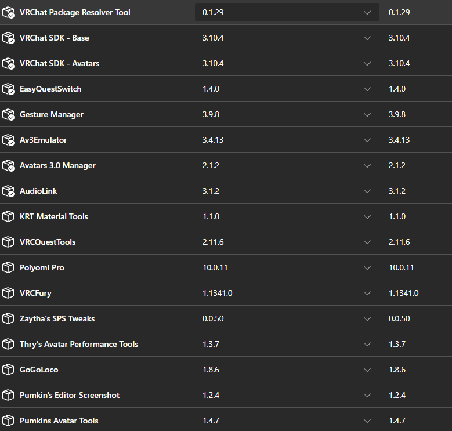Click the KRT Material Tools package icon
Image resolution: width=452 pixels, height=431 pixels.
tap(8, 216)
